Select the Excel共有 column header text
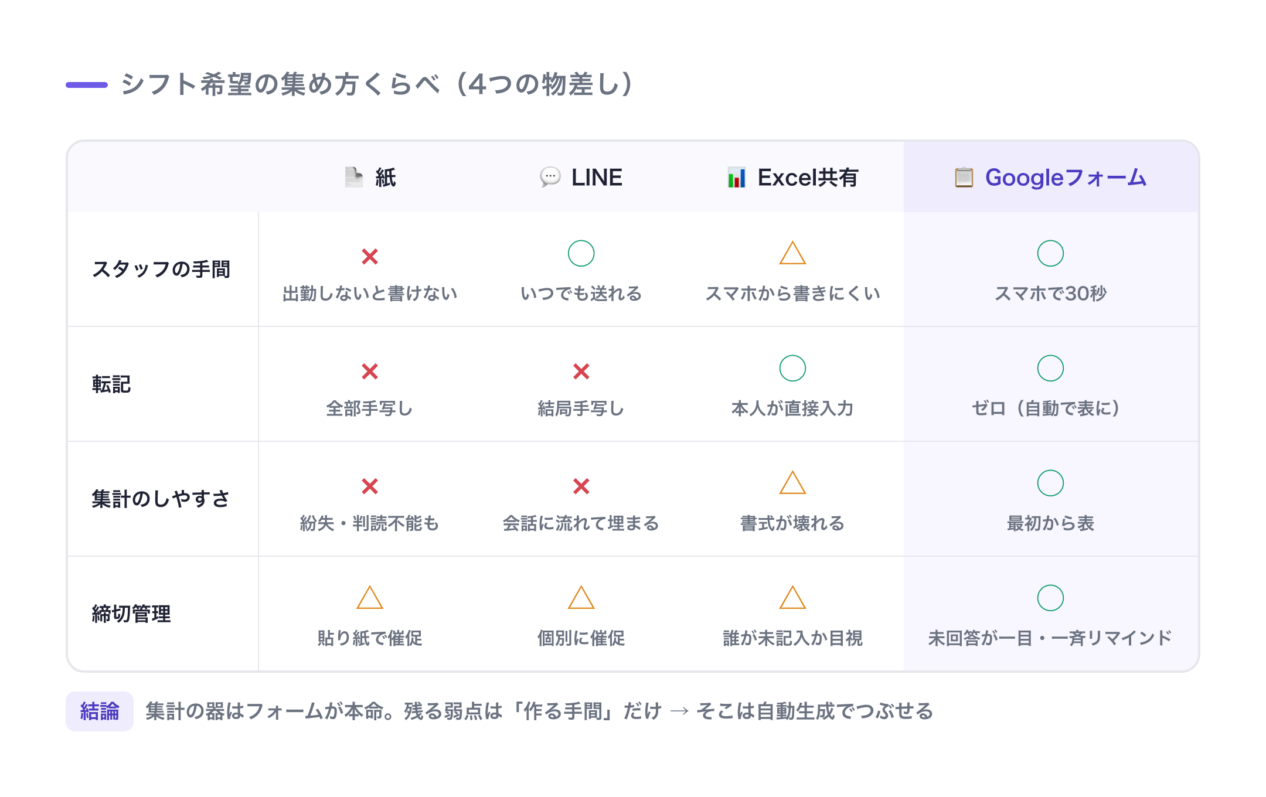This screenshot has width=1266, height=797. coord(808,178)
